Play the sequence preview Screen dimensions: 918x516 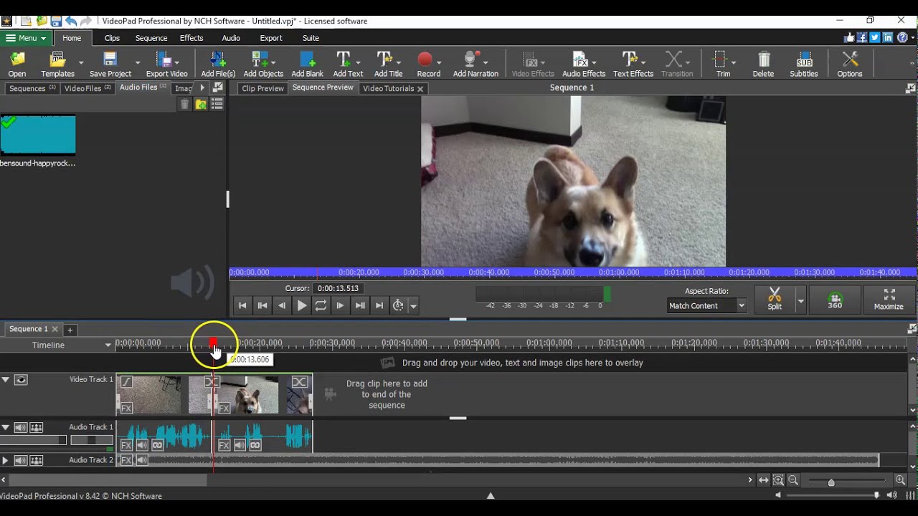coord(301,305)
